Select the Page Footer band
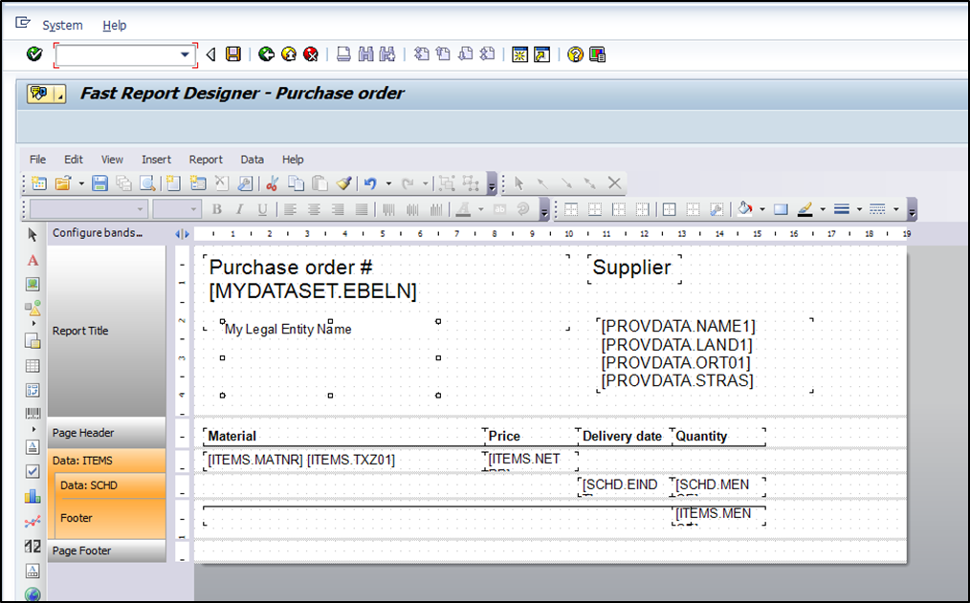Image resolution: width=970 pixels, height=603 pixels. [x=106, y=550]
